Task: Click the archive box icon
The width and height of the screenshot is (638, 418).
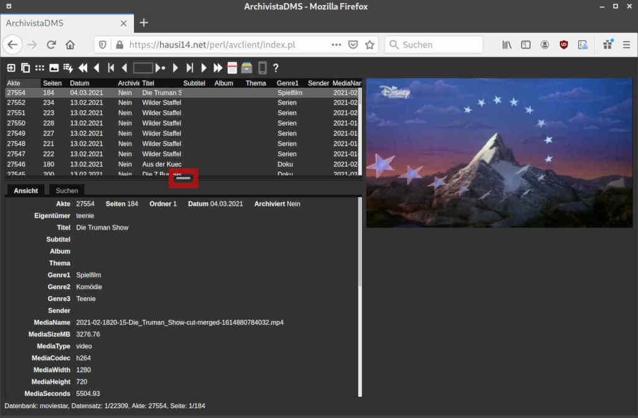Action: point(247,68)
